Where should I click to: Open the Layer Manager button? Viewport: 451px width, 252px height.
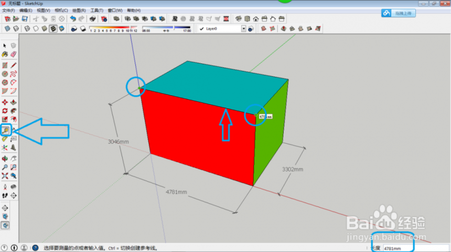251,29
